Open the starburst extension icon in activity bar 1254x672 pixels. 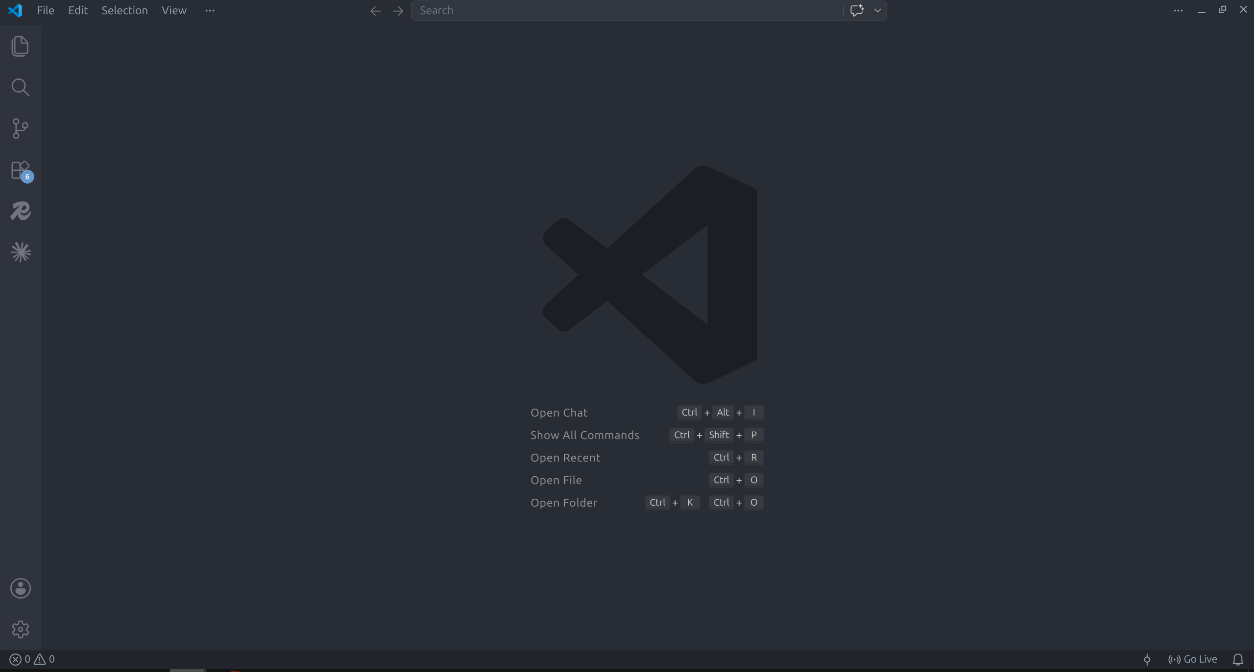21,253
